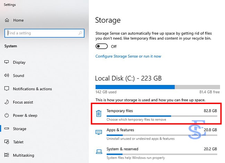The width and height of the screenshot is (225, 163).
Task: Click the Apps & features keyboard icon
Action: pos(99,132)
